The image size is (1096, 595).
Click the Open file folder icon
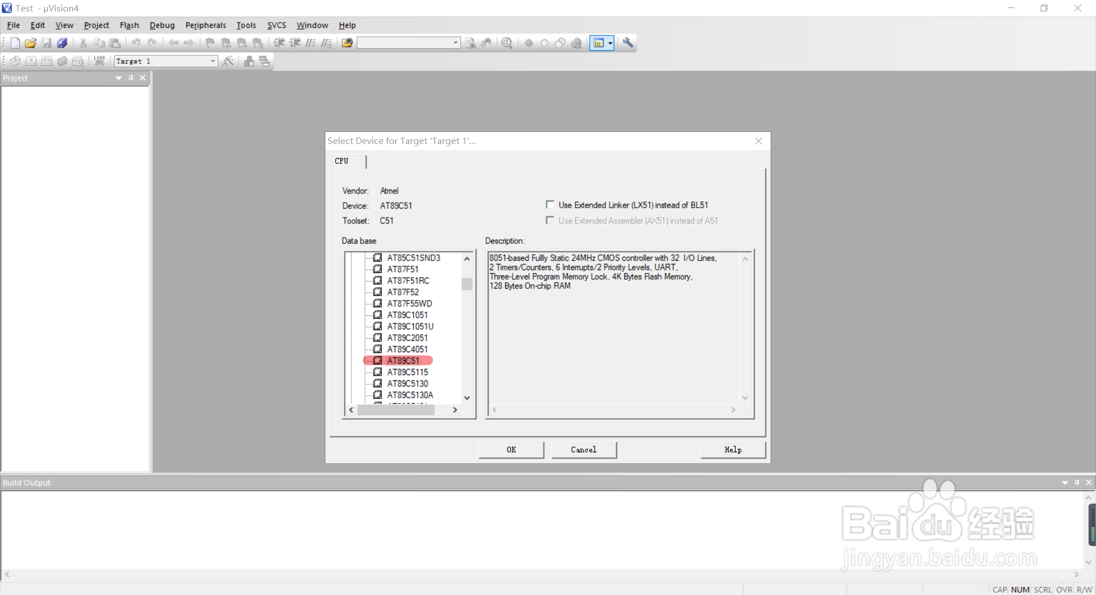[x=31, y=43]
